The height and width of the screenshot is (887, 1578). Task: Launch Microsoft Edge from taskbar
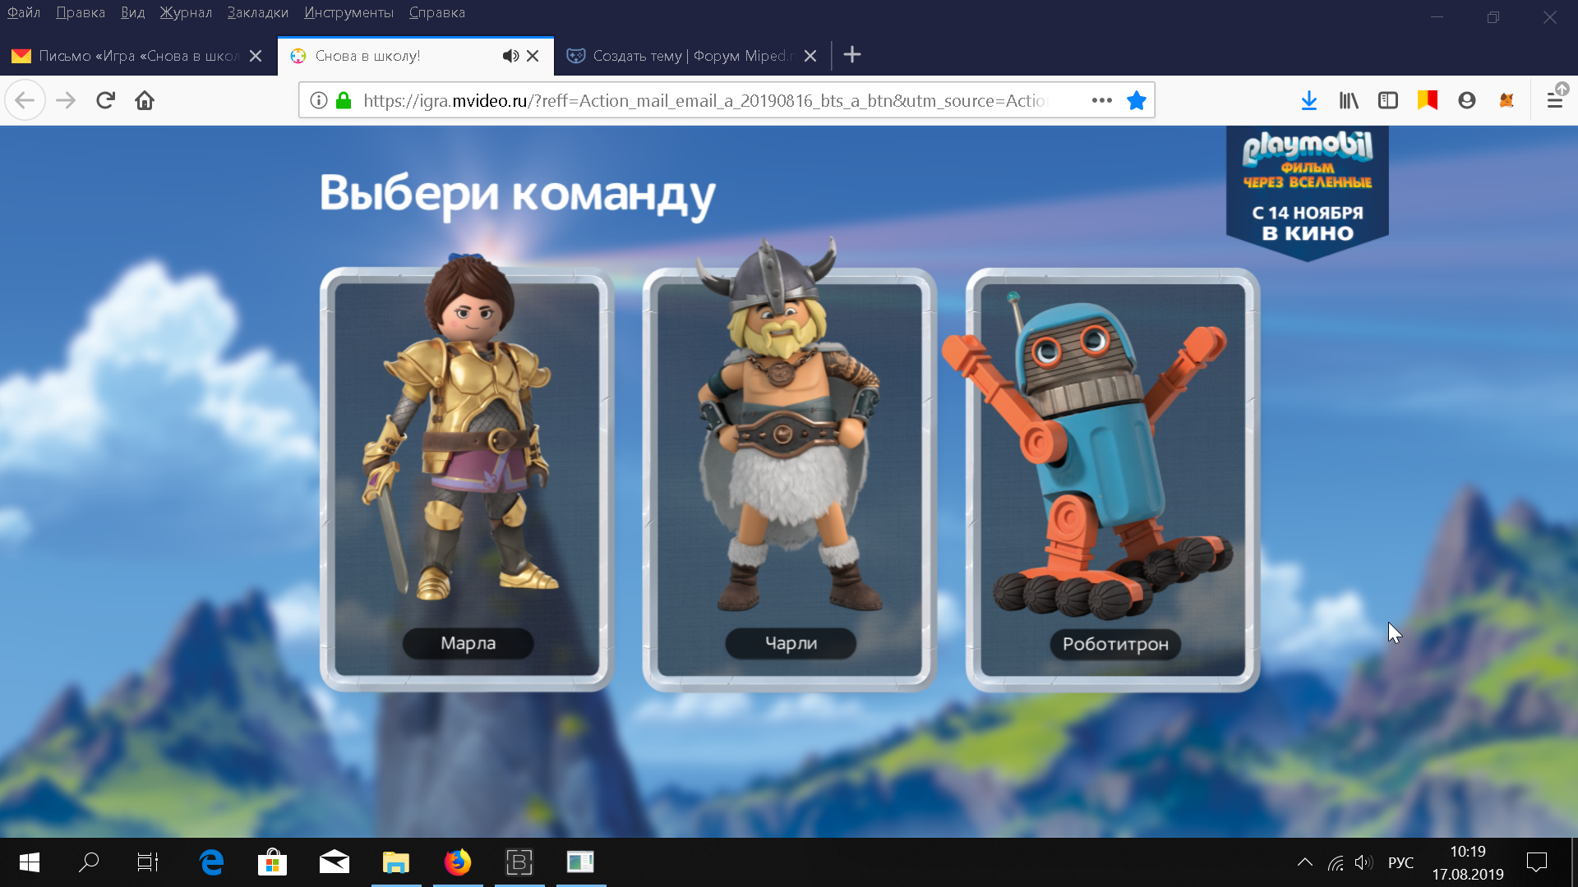point(211,862)
